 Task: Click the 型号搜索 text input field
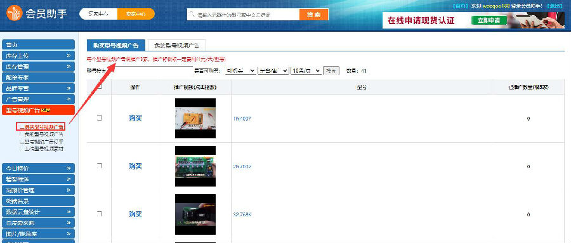pos(148,70)
